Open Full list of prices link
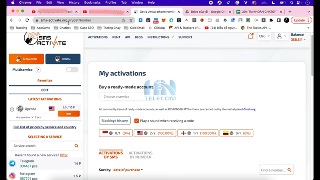 pos(44,127)
